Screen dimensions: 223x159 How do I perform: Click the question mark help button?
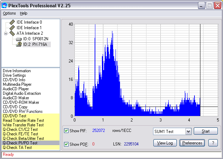pos(213,143)
